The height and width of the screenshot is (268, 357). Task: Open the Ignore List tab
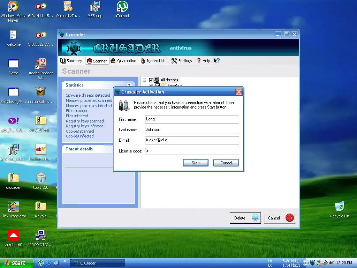click(x=153, y=61)
